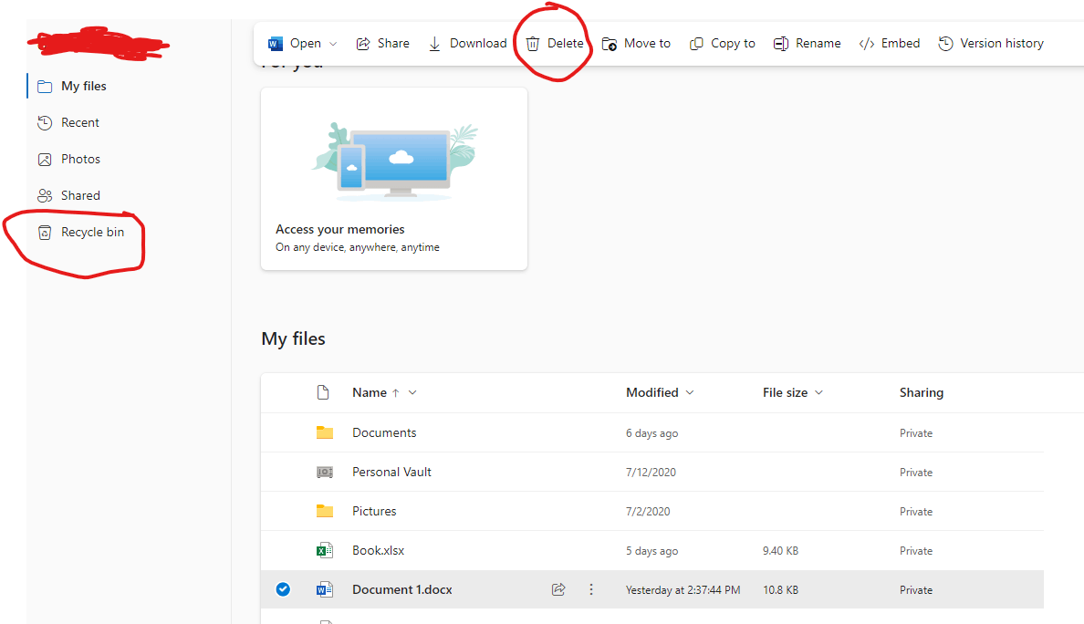Image resolution: width=1084 pixels, height=624 pixels.
Task: Open the Modified column sort dropdown
Action: pyautogui.click(x=689, y=392)
